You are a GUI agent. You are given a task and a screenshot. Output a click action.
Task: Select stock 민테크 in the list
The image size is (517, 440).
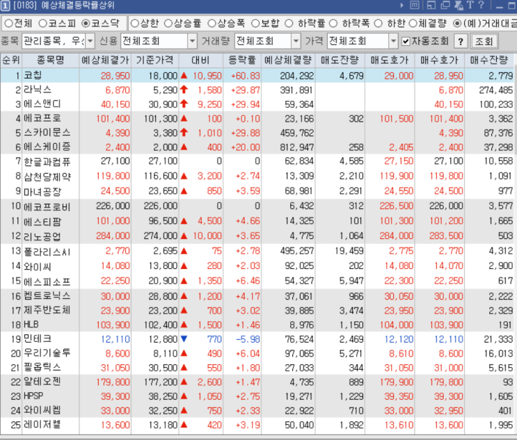(38, 339)
